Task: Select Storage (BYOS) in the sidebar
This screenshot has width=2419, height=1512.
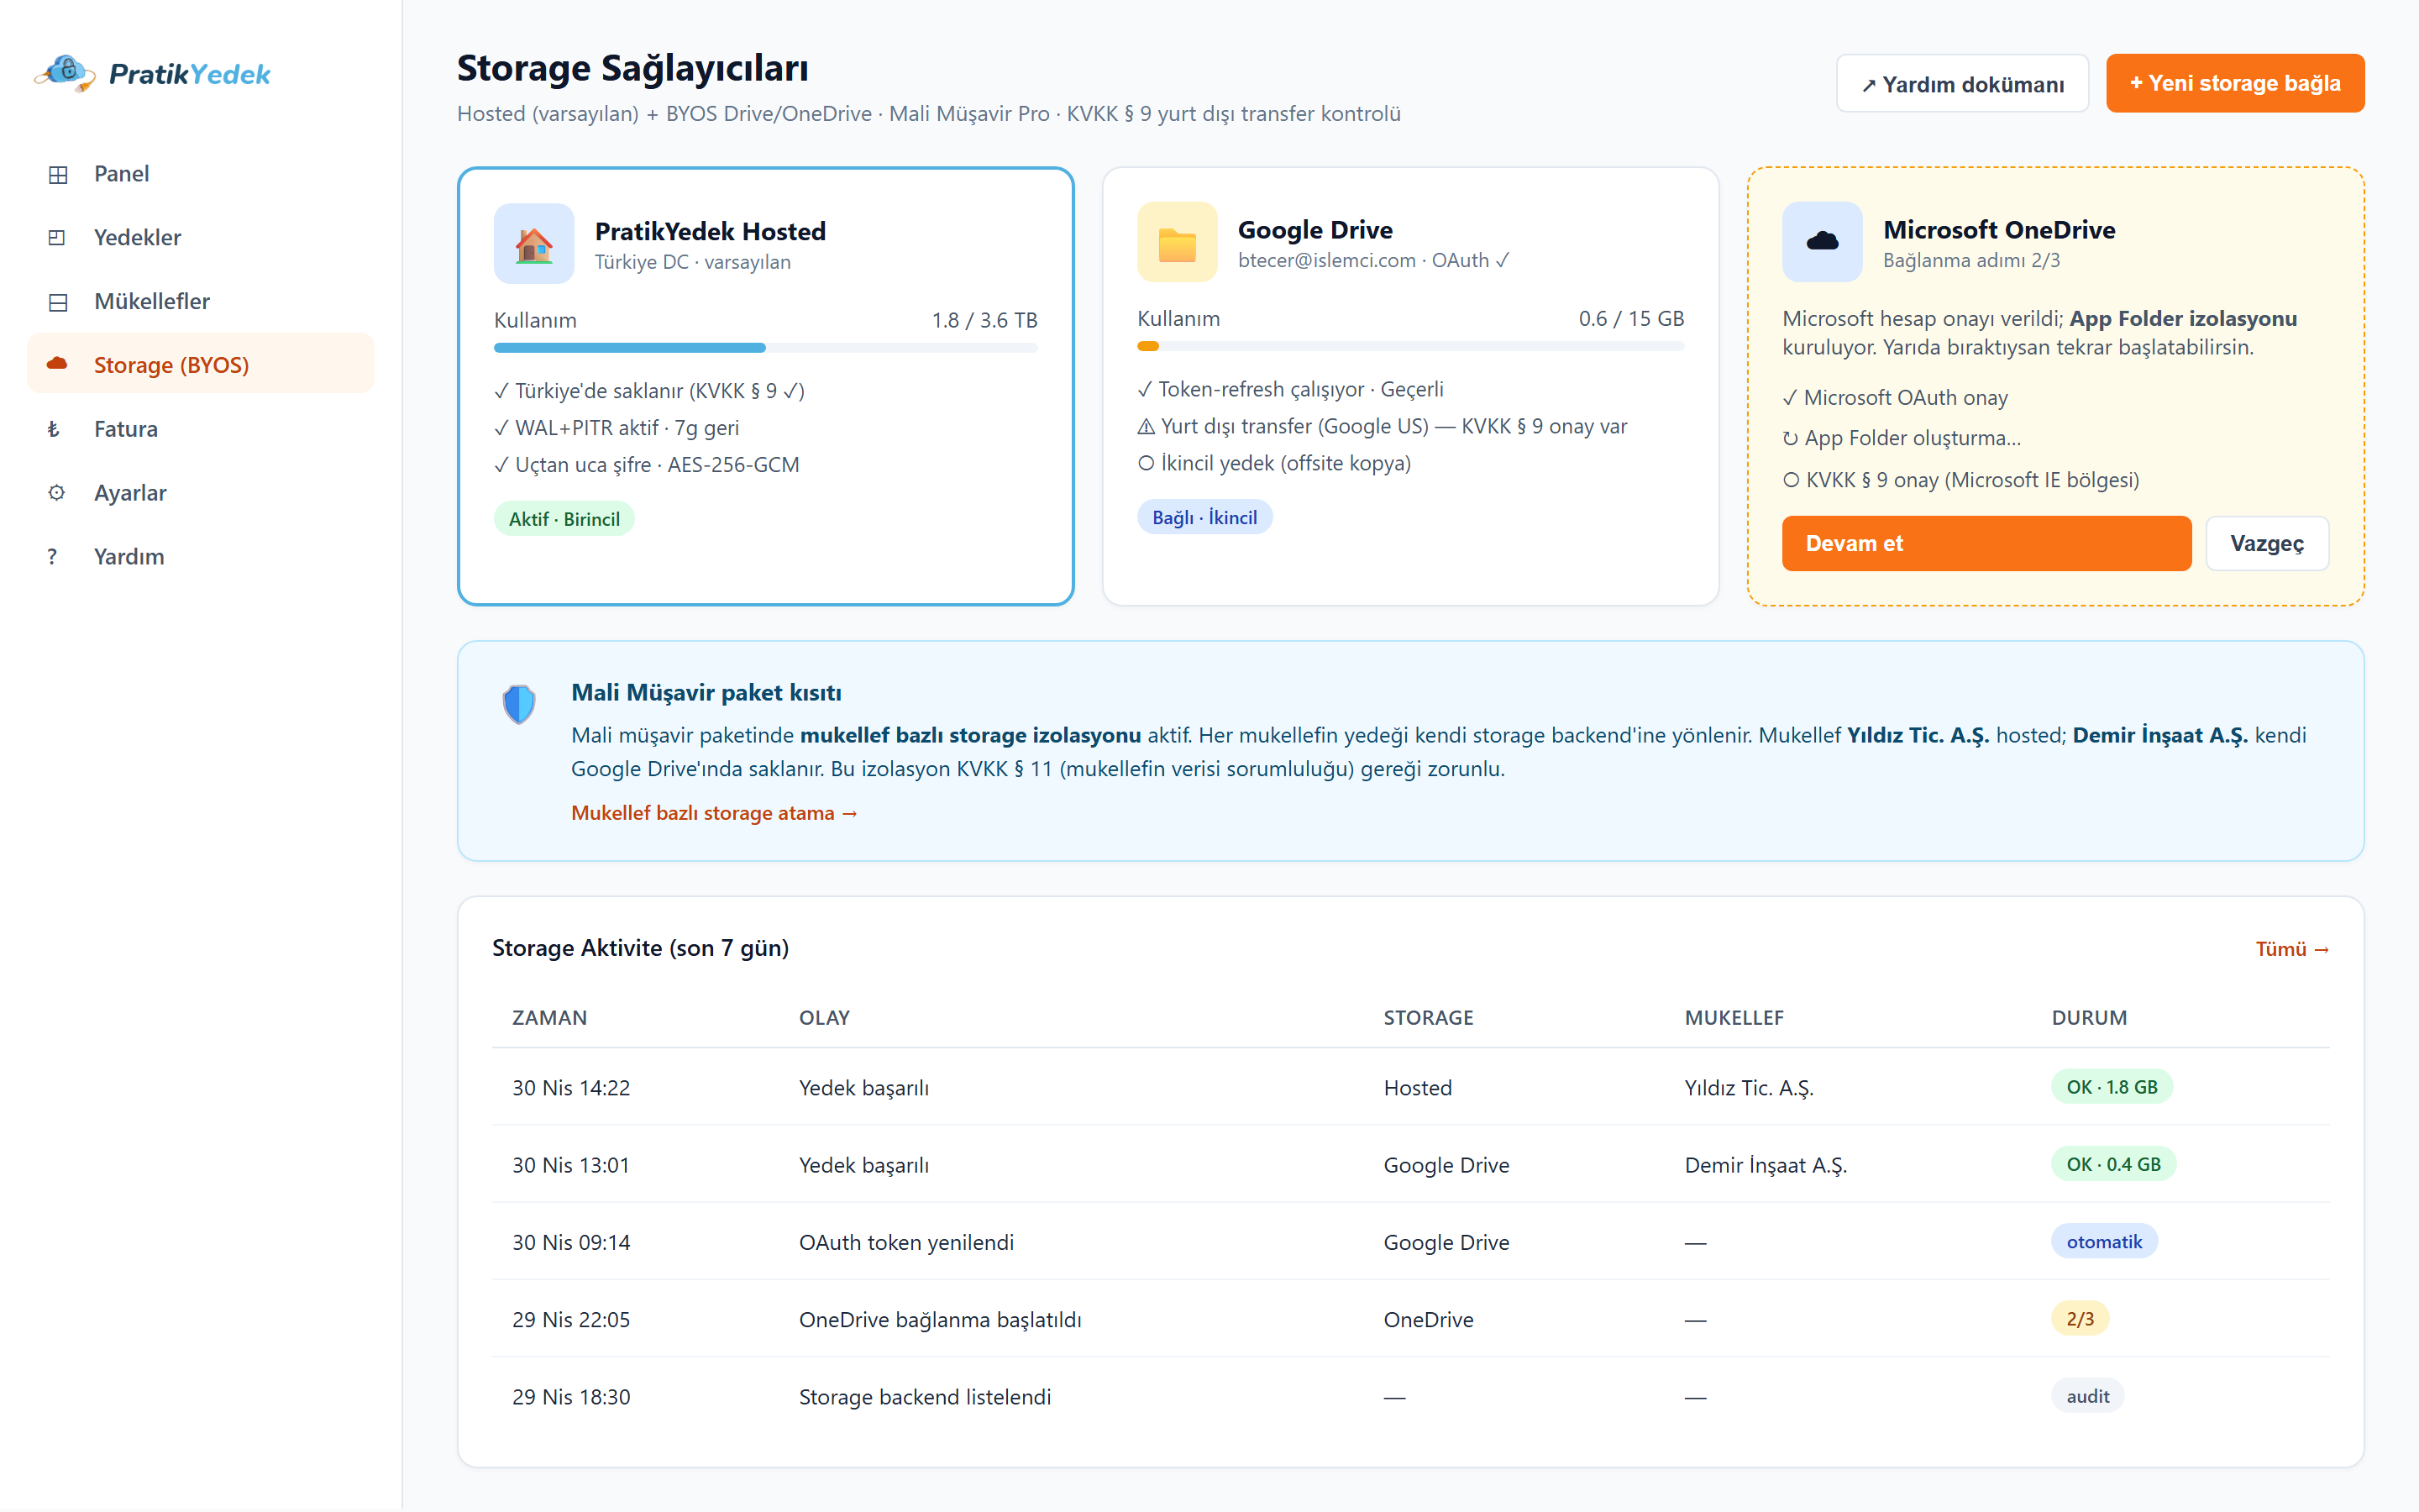Action: point(200,365)
